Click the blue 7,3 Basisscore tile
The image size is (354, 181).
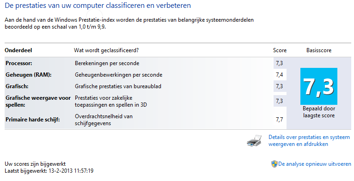319,86
